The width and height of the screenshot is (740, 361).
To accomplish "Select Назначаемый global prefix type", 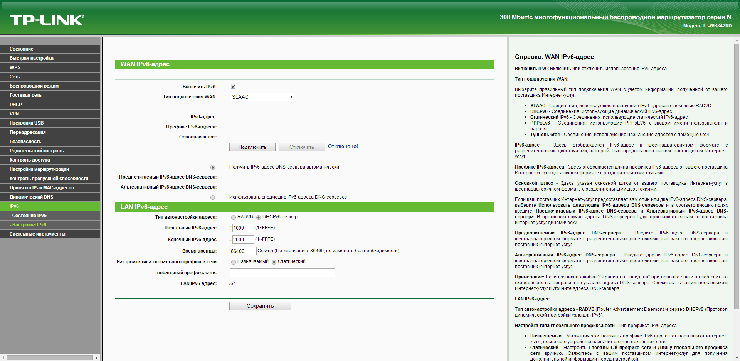I will (234, 262).
